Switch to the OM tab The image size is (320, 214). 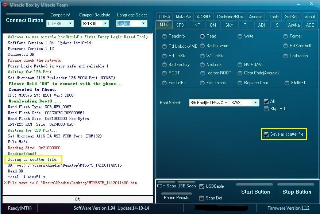coord(213,25)
